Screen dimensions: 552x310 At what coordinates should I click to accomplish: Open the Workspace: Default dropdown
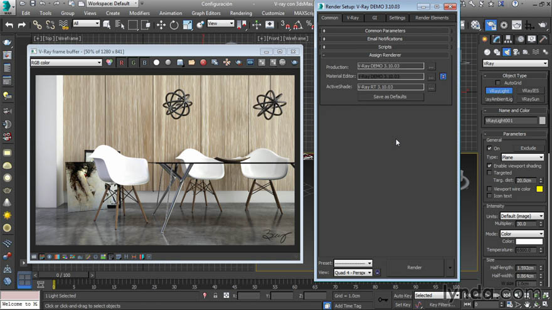coord(112,4)
